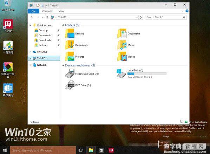Open the 软媒软件管家 desktop shortcut
This screenshot has height=154, width=210.
(8, 70)
